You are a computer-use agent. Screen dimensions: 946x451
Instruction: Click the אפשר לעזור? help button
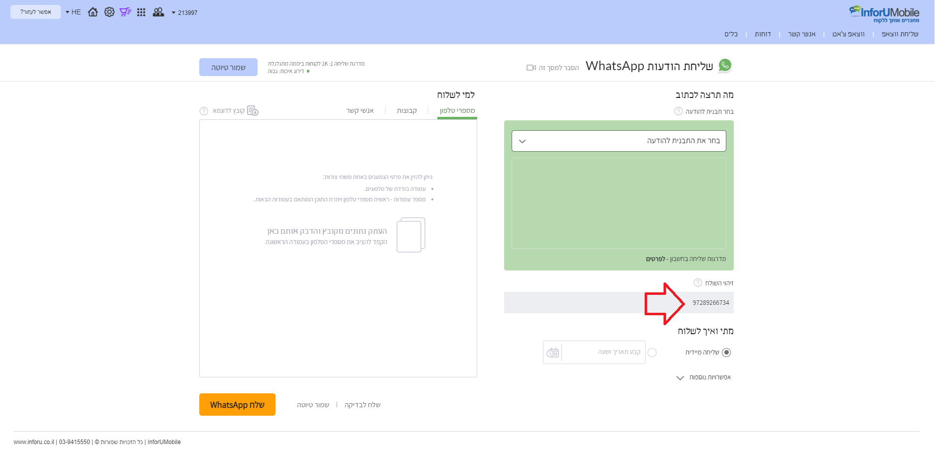point(35,12)
